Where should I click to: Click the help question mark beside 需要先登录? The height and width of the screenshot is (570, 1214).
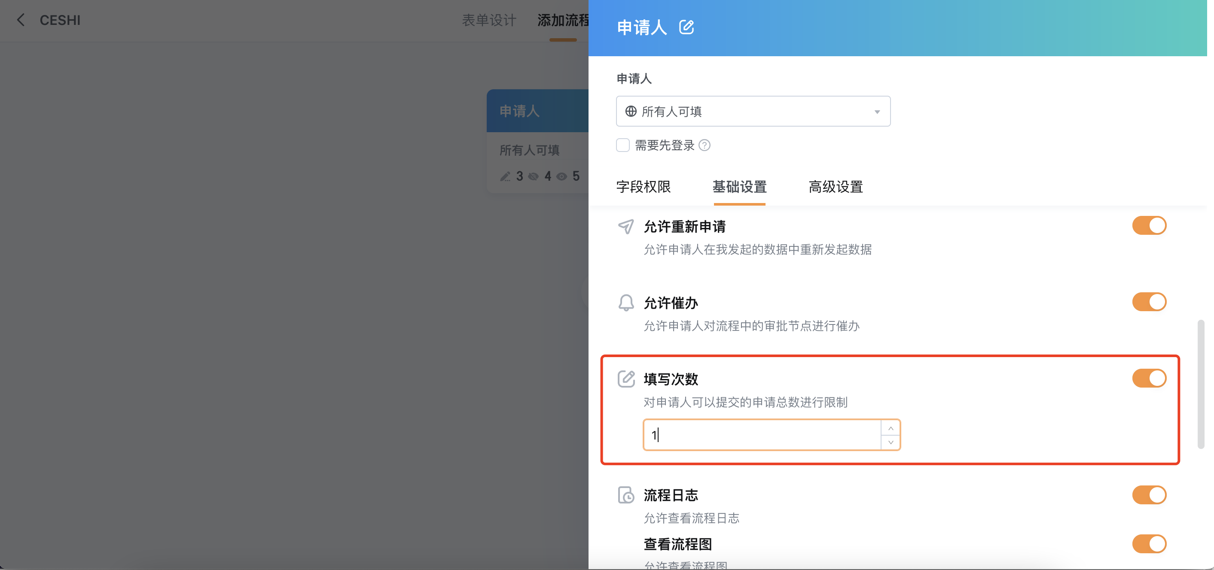705,145
